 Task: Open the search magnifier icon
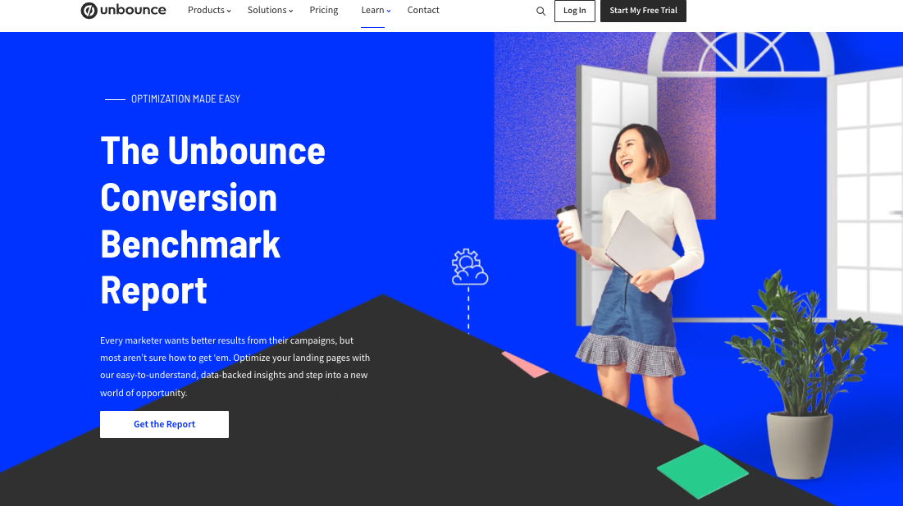[x=540, y=11]
